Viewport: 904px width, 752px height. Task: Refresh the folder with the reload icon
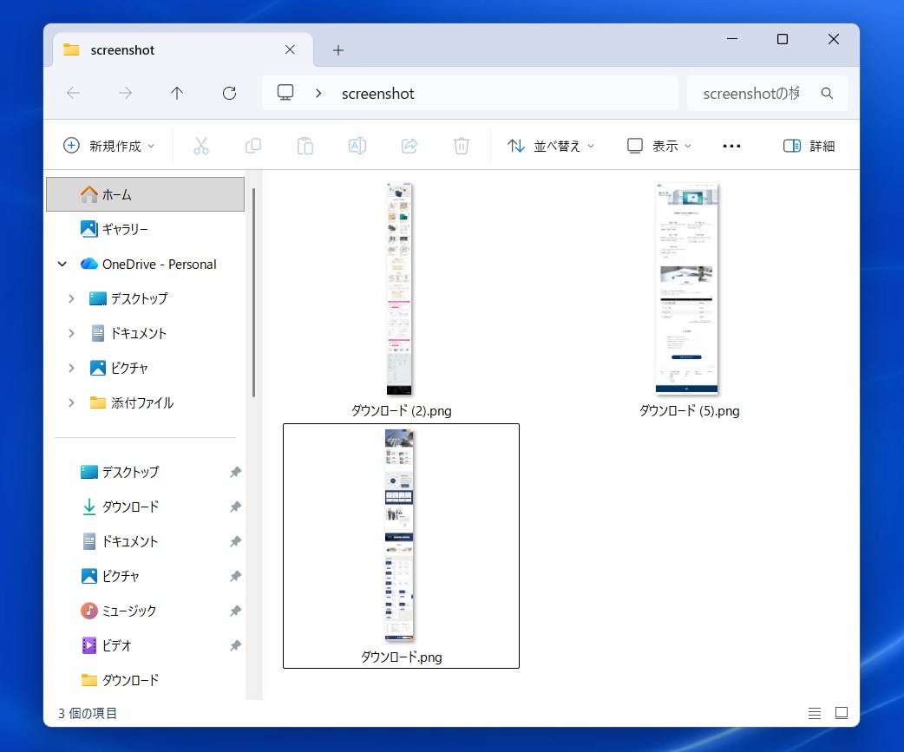(x=229, y=94)
